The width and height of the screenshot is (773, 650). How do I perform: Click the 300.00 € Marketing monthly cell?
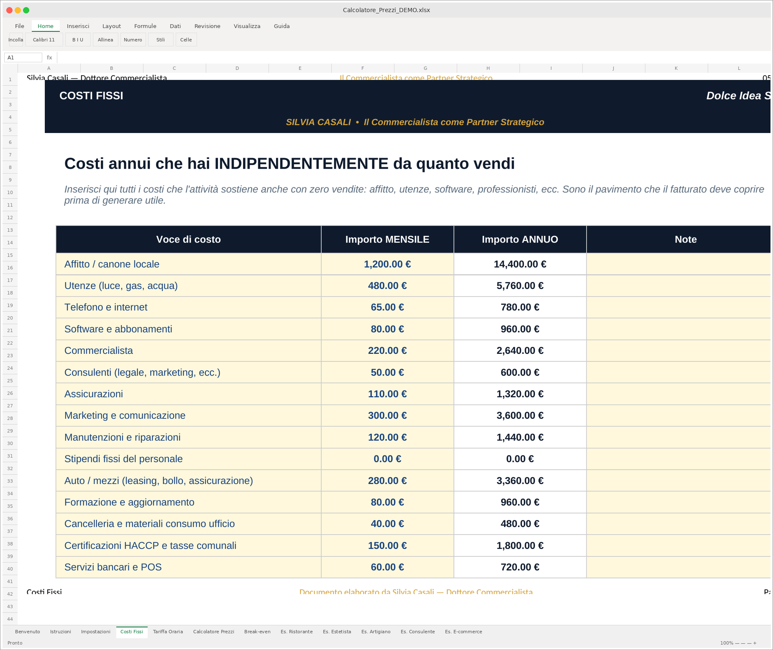(x=387, y=416)
